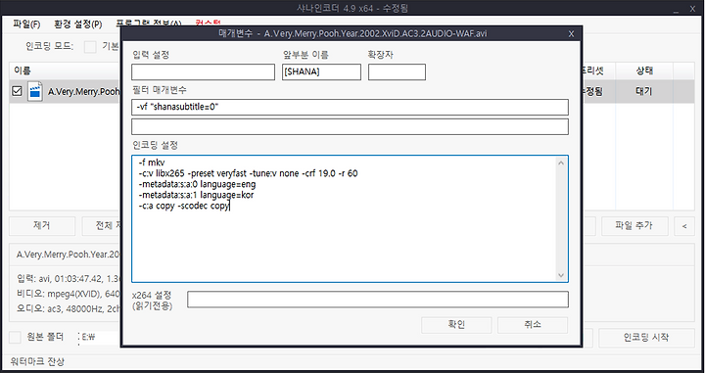The width and height of the screenshot is (705, 373).
Task: Start encoding with 인코딩 시작 button
Action: coord(646,337)
